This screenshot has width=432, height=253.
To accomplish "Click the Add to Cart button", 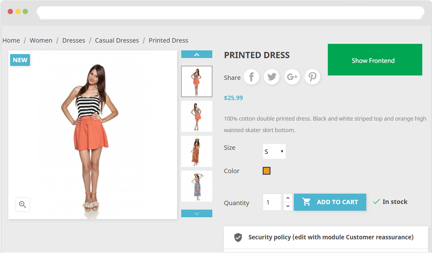I will pos(330,202).
